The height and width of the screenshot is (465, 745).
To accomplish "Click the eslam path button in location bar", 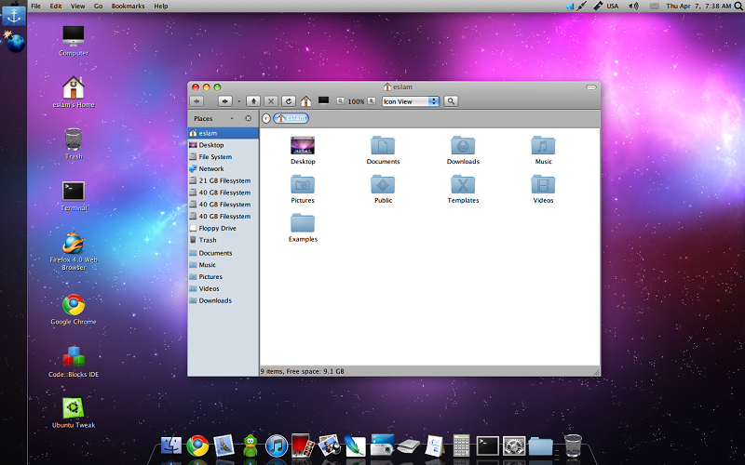I will pyautogui.click(x=291, y=118).
